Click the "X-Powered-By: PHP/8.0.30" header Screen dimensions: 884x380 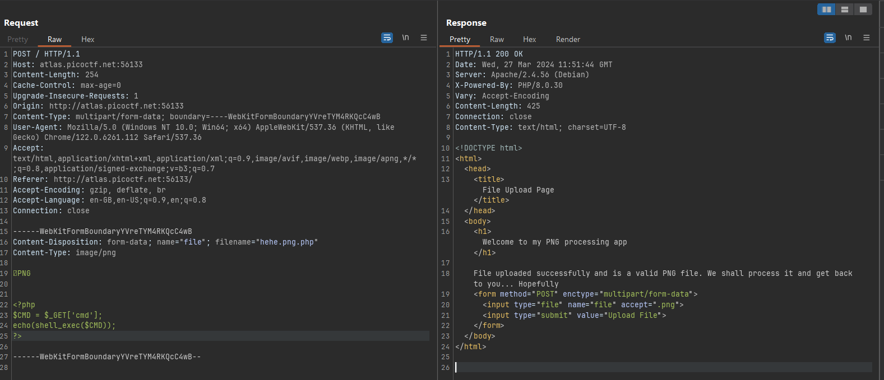509,86
